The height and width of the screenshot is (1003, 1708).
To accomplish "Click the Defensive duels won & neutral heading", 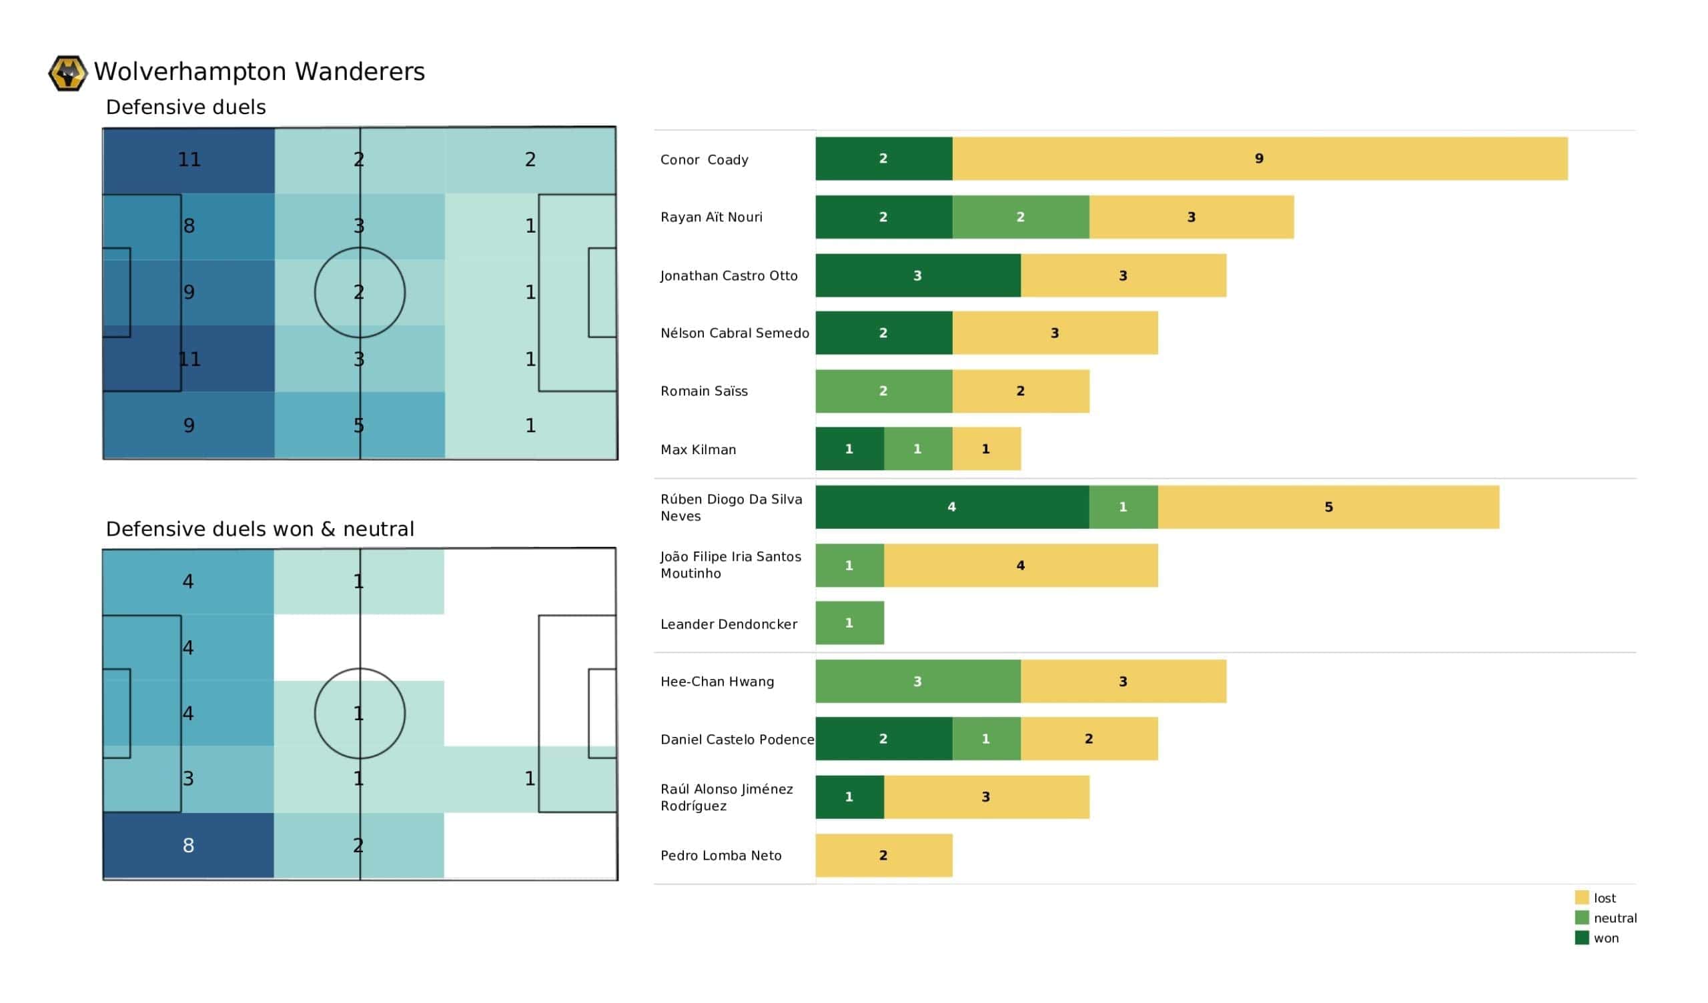I will [260, 529].
